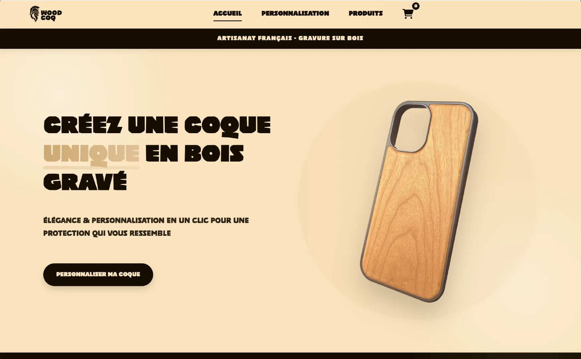Open the Produits menu item
The height and width of the screenshot is (359, 581).
[x=366, y=13]
